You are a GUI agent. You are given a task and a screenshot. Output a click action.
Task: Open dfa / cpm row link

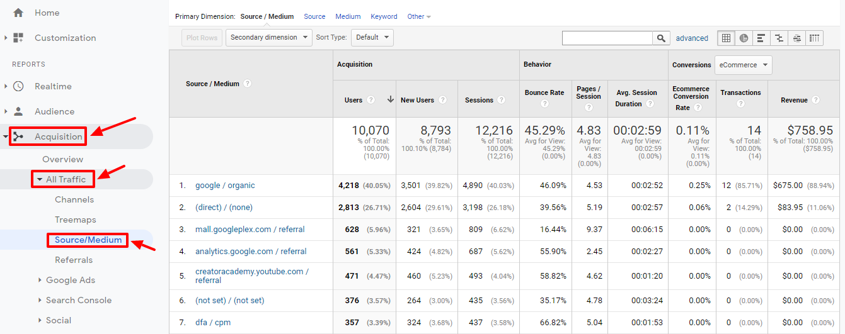[213, 323]
